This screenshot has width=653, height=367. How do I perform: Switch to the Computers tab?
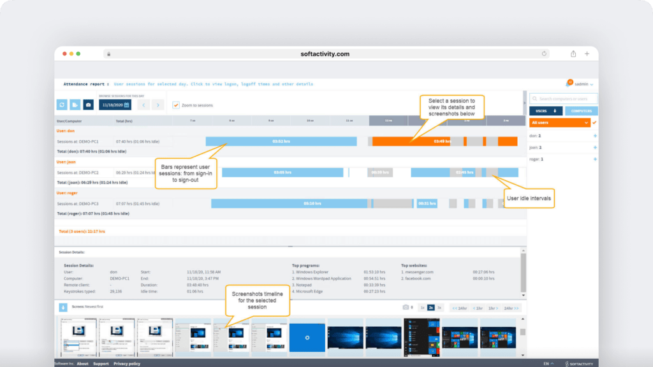[580, 111]
